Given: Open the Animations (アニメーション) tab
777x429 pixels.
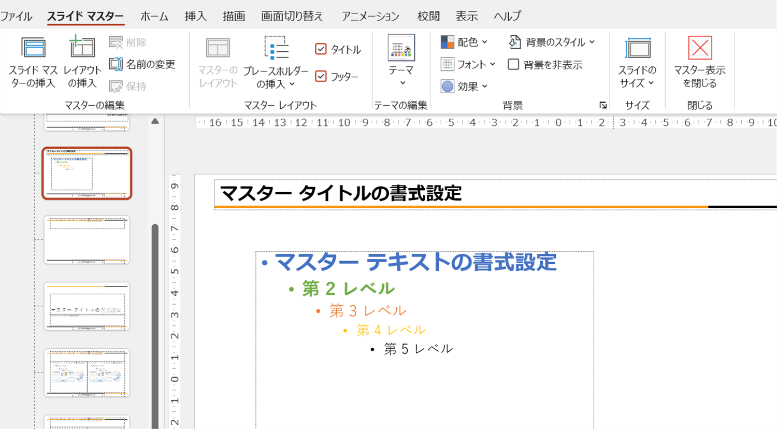Looking at the screenshot, I should pos(370,17).
